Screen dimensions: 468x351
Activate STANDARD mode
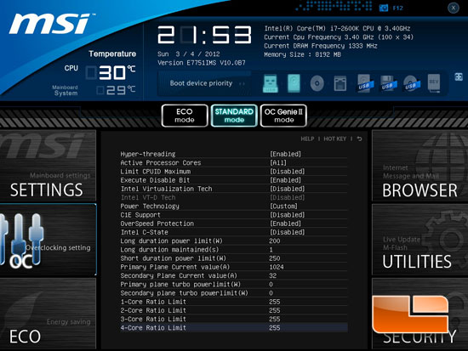tap(234, 116)
